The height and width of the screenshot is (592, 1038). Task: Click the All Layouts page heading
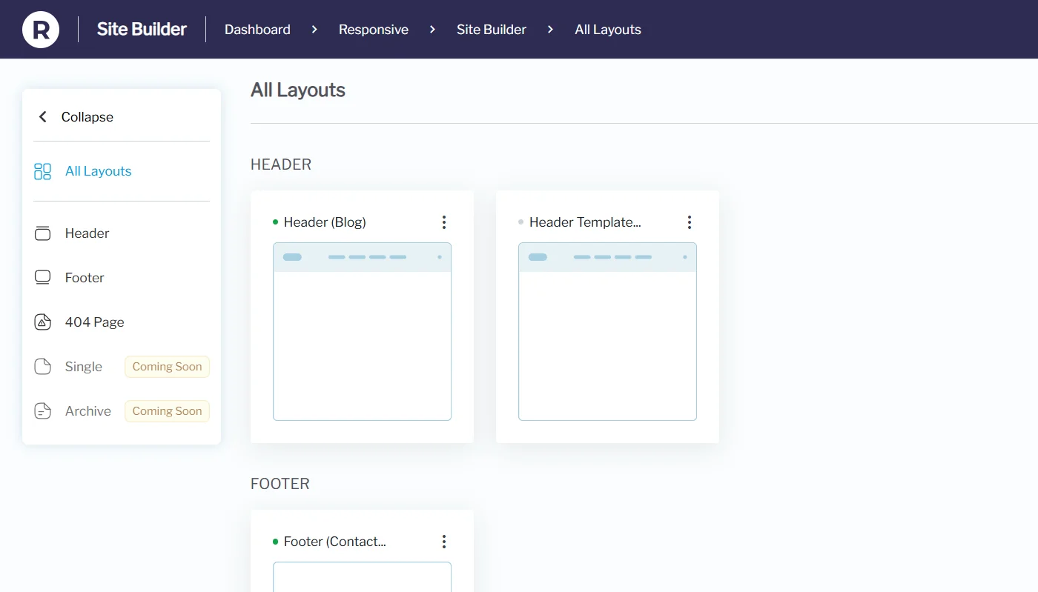(298, 90)
